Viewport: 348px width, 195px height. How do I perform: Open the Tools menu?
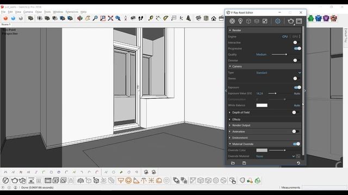coord(47,12)
